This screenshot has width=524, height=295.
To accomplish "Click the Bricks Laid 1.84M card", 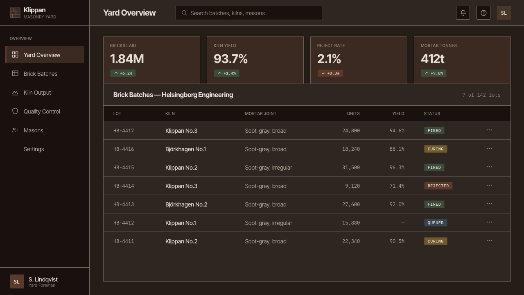I will 151,60.
